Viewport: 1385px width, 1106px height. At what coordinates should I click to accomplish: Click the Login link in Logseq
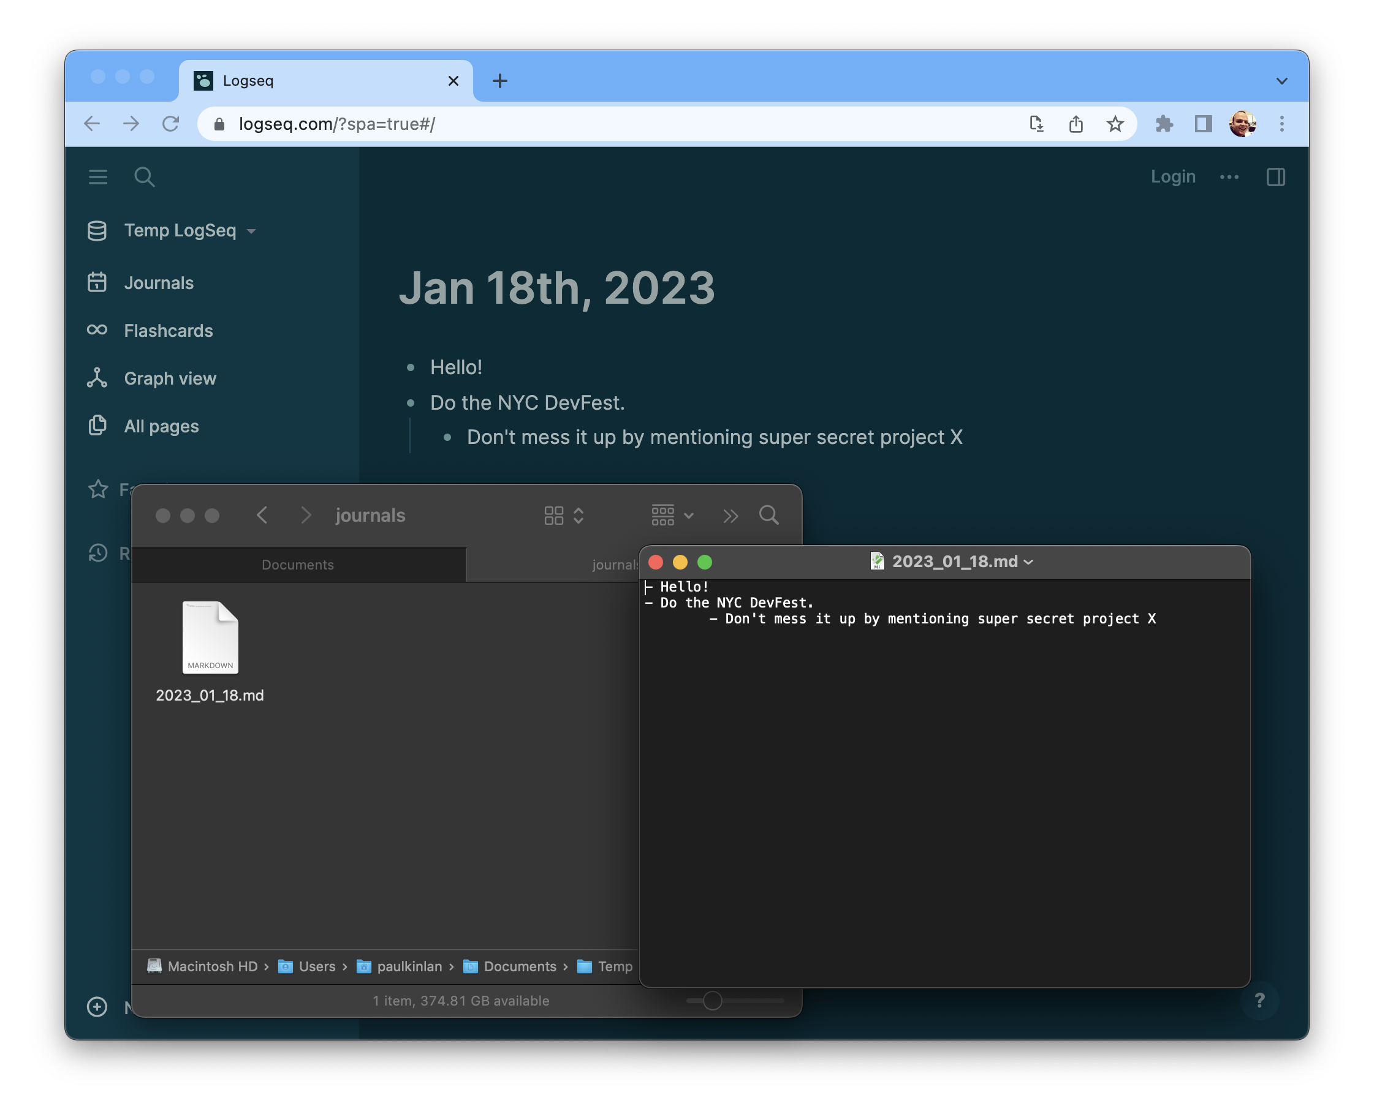point(1173,176)
